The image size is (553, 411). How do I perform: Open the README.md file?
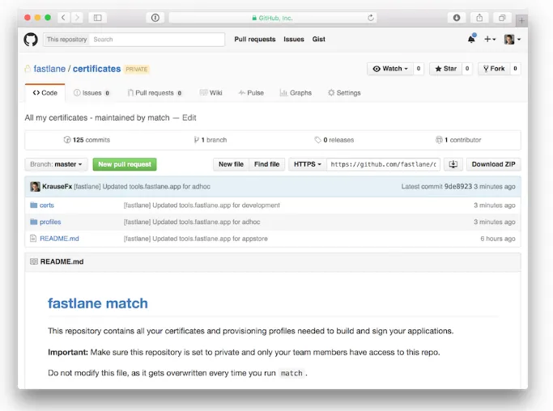[x=59, y=239]
